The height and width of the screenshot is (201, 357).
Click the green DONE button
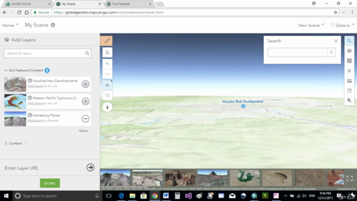[50, 183]
